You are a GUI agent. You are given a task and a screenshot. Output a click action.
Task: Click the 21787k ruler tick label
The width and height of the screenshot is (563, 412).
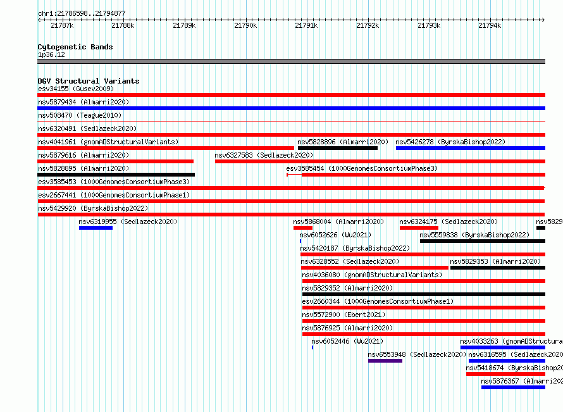pos(62,25)
